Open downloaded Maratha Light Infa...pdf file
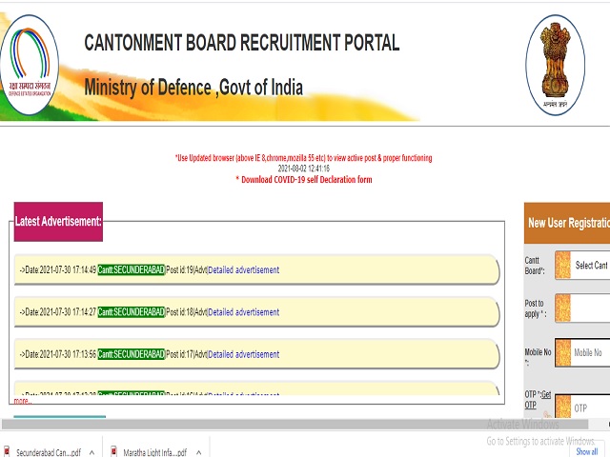The width and height of the screenshot is (610, 457). (x=154, y=452)
